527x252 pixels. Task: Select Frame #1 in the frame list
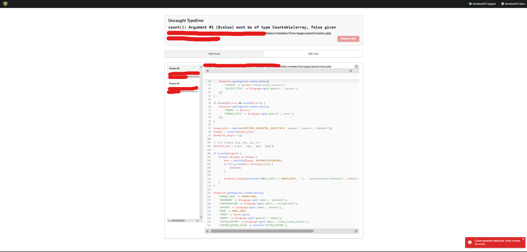tap(184, 87)
